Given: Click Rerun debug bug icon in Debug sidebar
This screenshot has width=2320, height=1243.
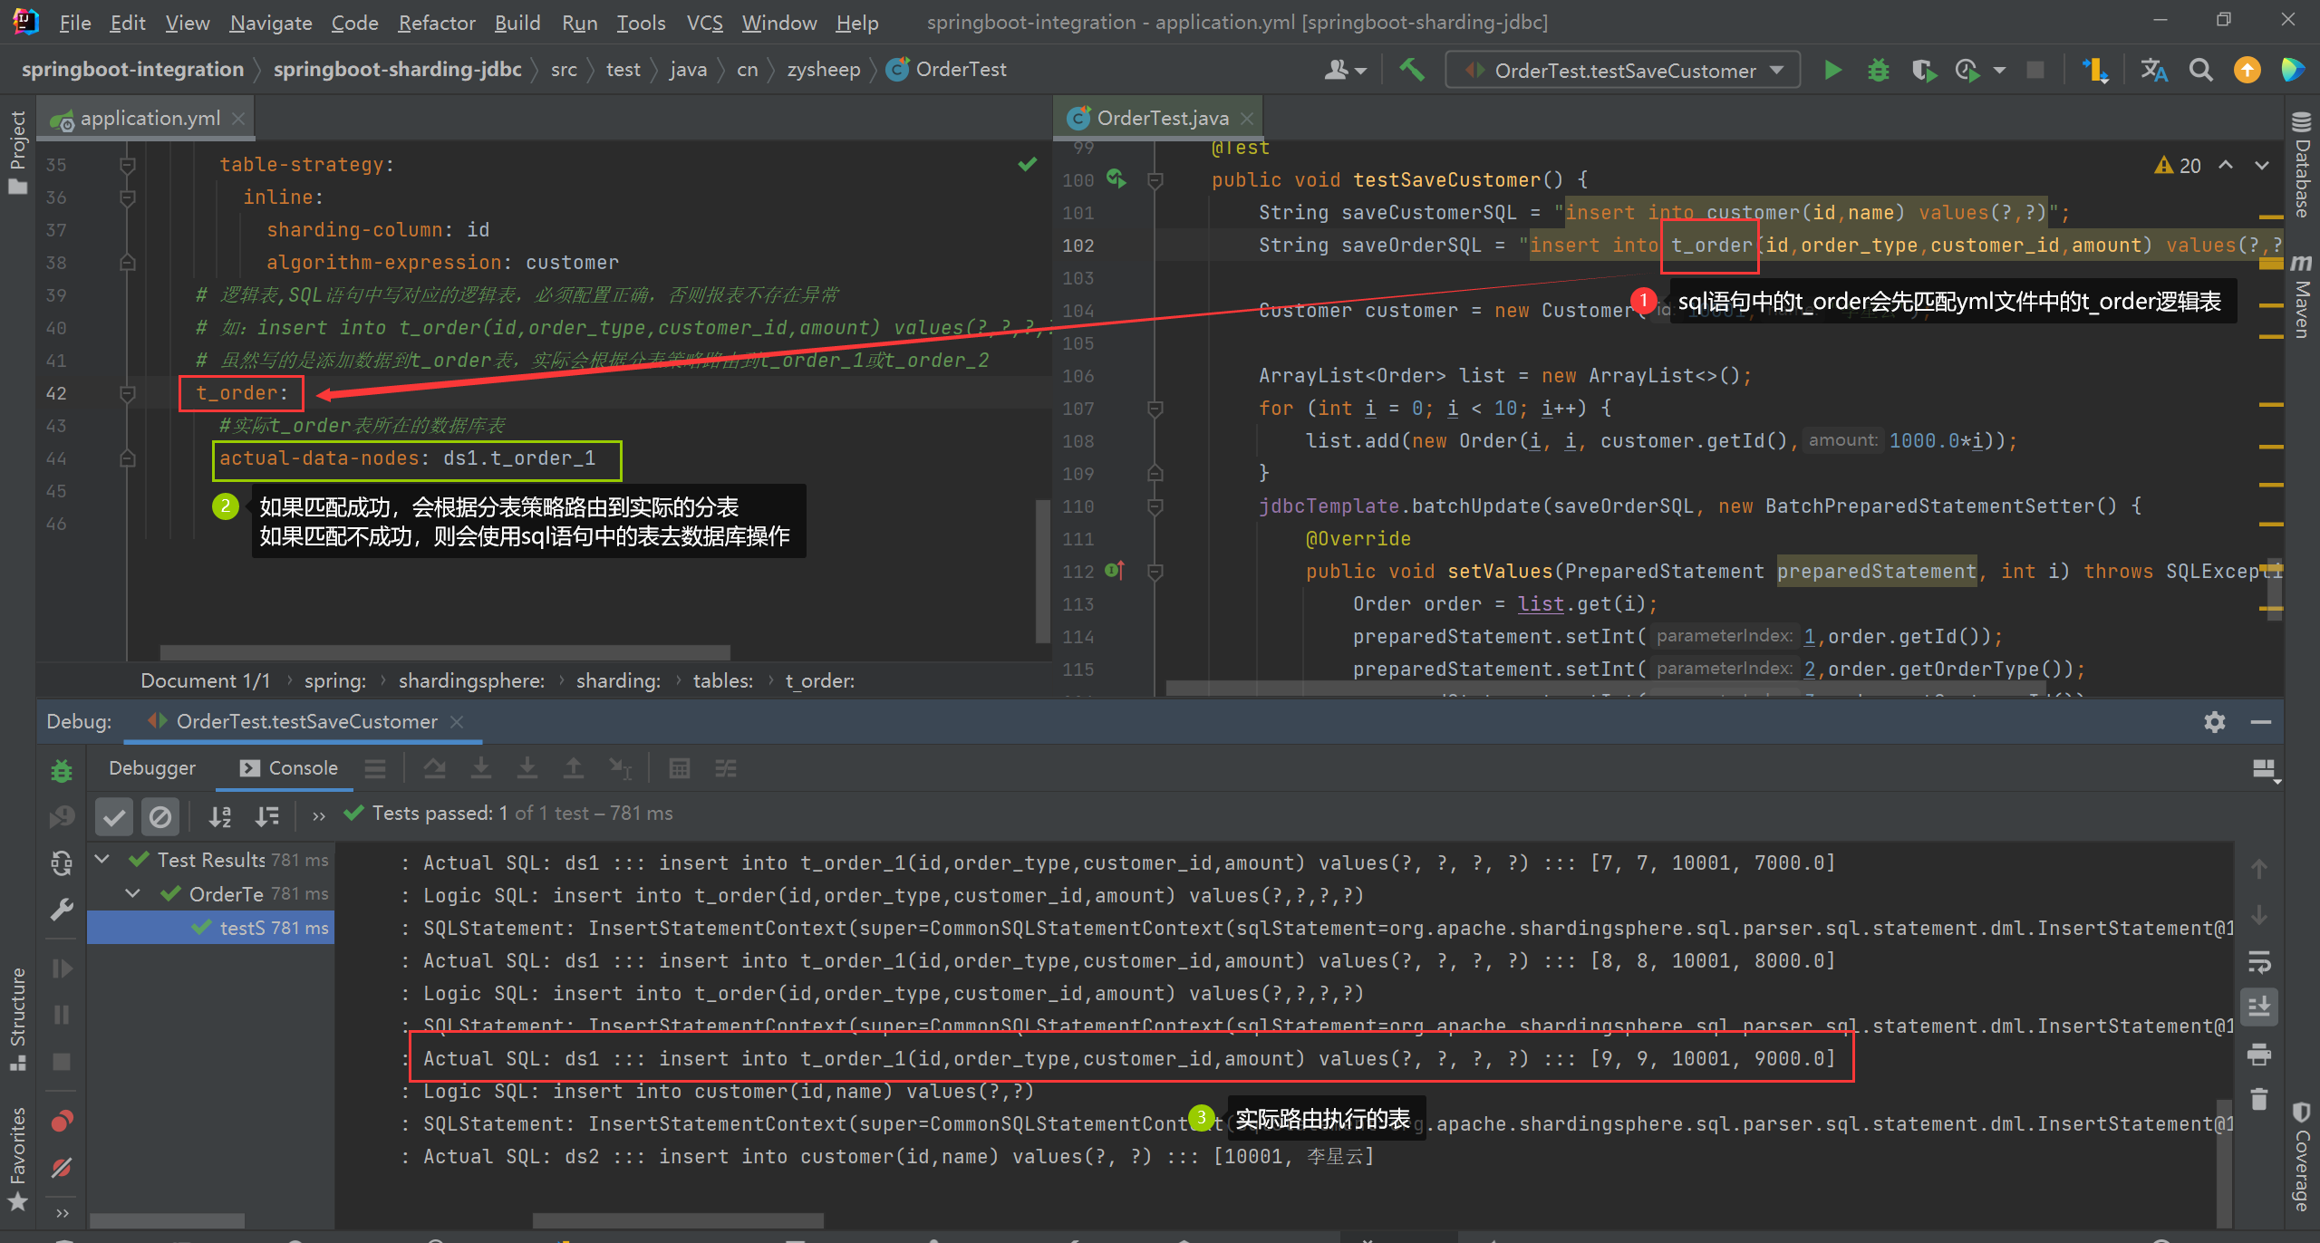Looking at the screenshot, I should [62, 771].
